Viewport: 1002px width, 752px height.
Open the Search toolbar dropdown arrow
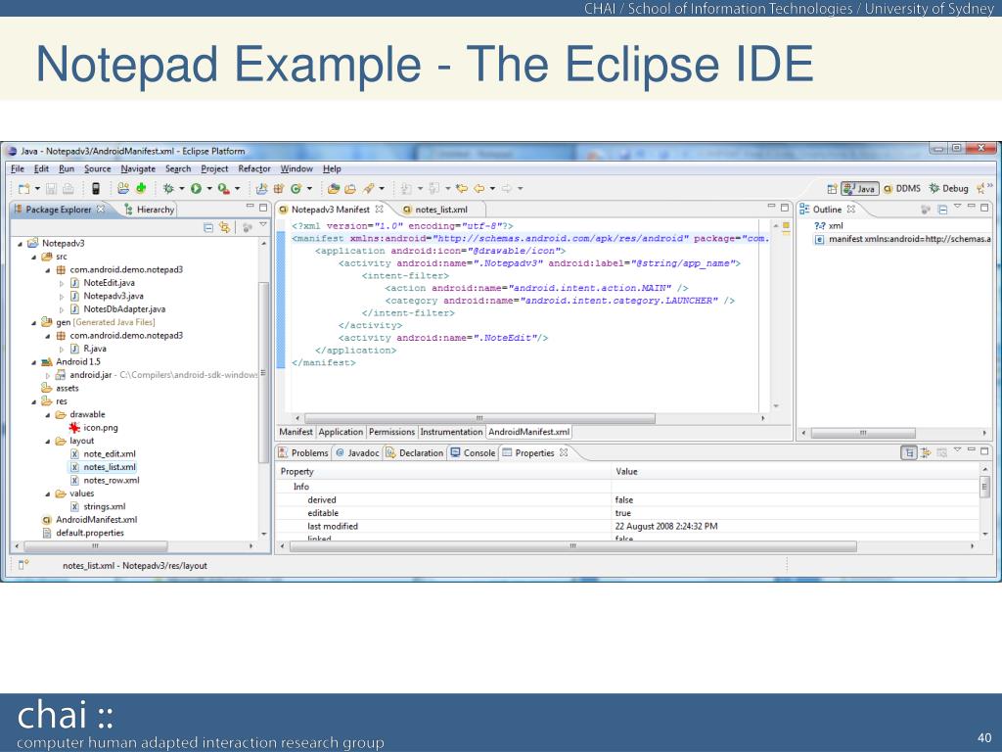[382, 189]
